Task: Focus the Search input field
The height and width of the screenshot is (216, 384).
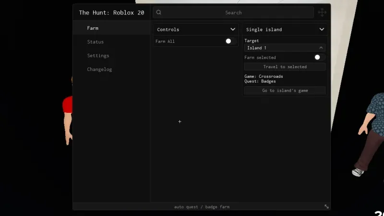Action: 233,12
